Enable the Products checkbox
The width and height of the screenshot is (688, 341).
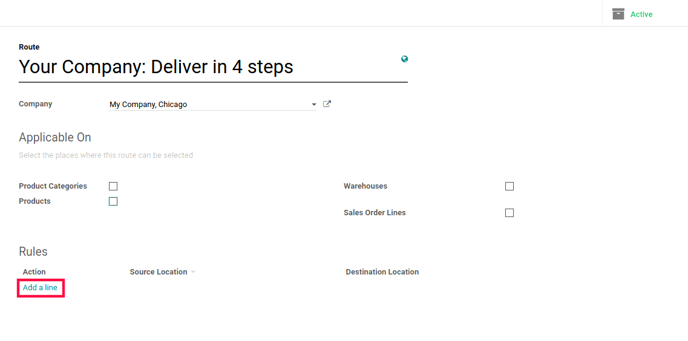pyautogui.click(x=113, y=201)
